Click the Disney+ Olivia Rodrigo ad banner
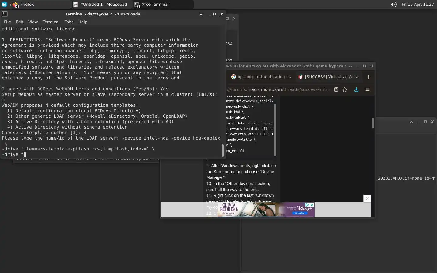This screenshot has width=437, height=273. pyautogui.click(x=266, y=210)
